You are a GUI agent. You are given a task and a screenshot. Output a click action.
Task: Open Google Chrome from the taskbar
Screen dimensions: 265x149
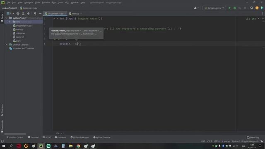78,146
